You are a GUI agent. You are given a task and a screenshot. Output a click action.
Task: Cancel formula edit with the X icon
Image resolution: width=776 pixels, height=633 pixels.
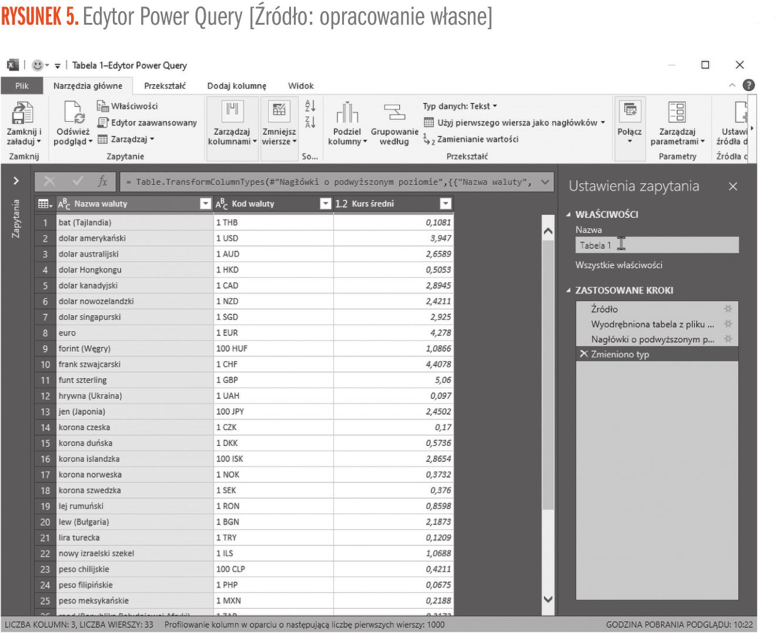coord(49,181)
